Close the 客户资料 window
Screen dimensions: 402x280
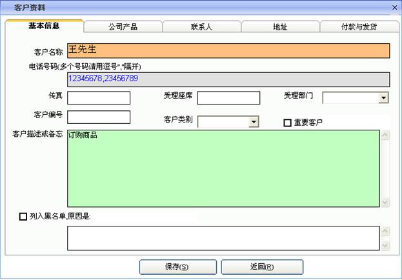[x=395, y=8]
